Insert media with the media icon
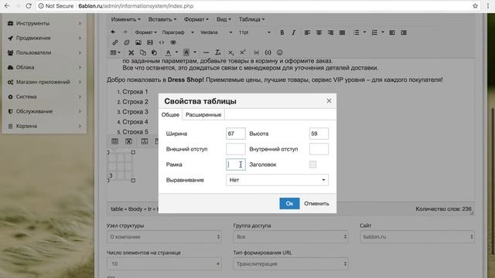This screenshot has width=495, height=278. [x=150, y=42]
